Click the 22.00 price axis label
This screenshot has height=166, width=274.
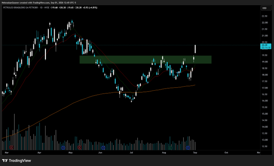point(264,22)
